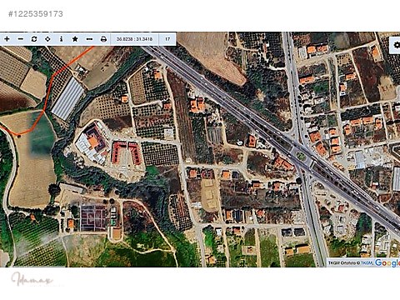400x300 pixels.
Task: Click the watermark logo at bottom left
Action: coord(32,279)
